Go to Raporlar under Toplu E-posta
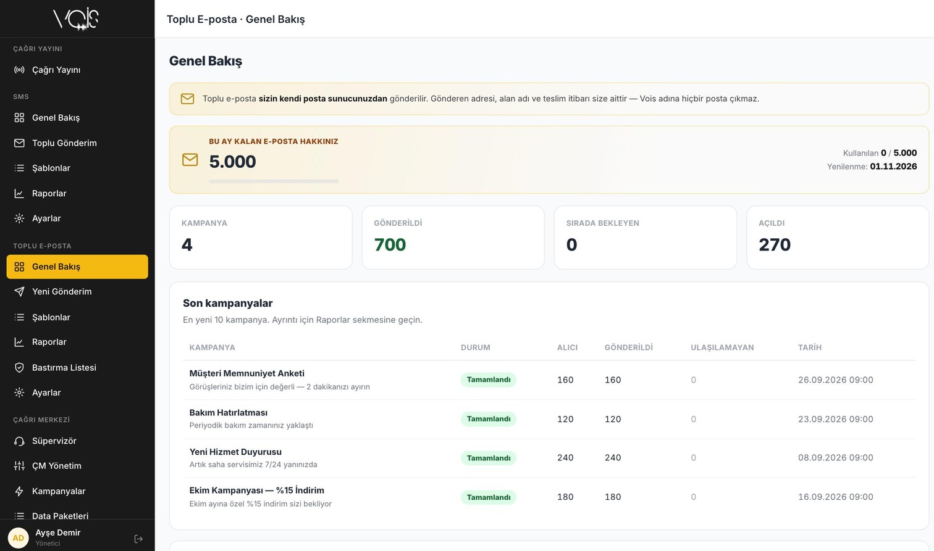 pos(77,342)
